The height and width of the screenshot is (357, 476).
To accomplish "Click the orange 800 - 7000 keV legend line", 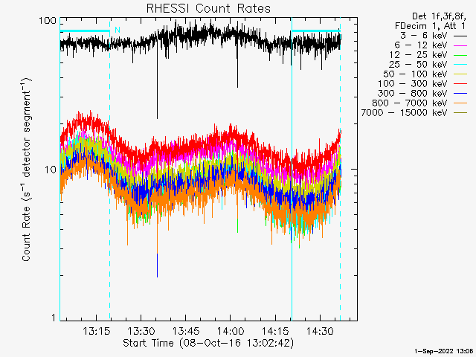I will pos(460,103).
